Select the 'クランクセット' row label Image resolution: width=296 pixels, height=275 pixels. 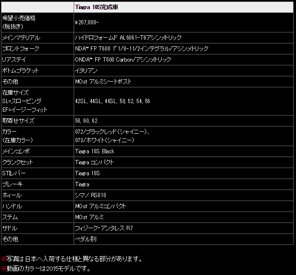tap(18, 162)
